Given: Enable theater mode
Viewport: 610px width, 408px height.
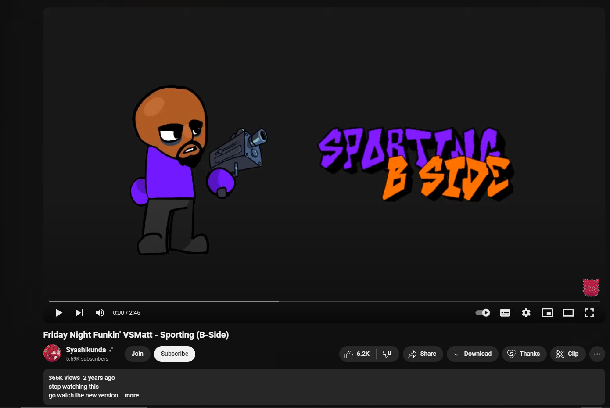Looking at the screenshot, I should tap(568, 313).
